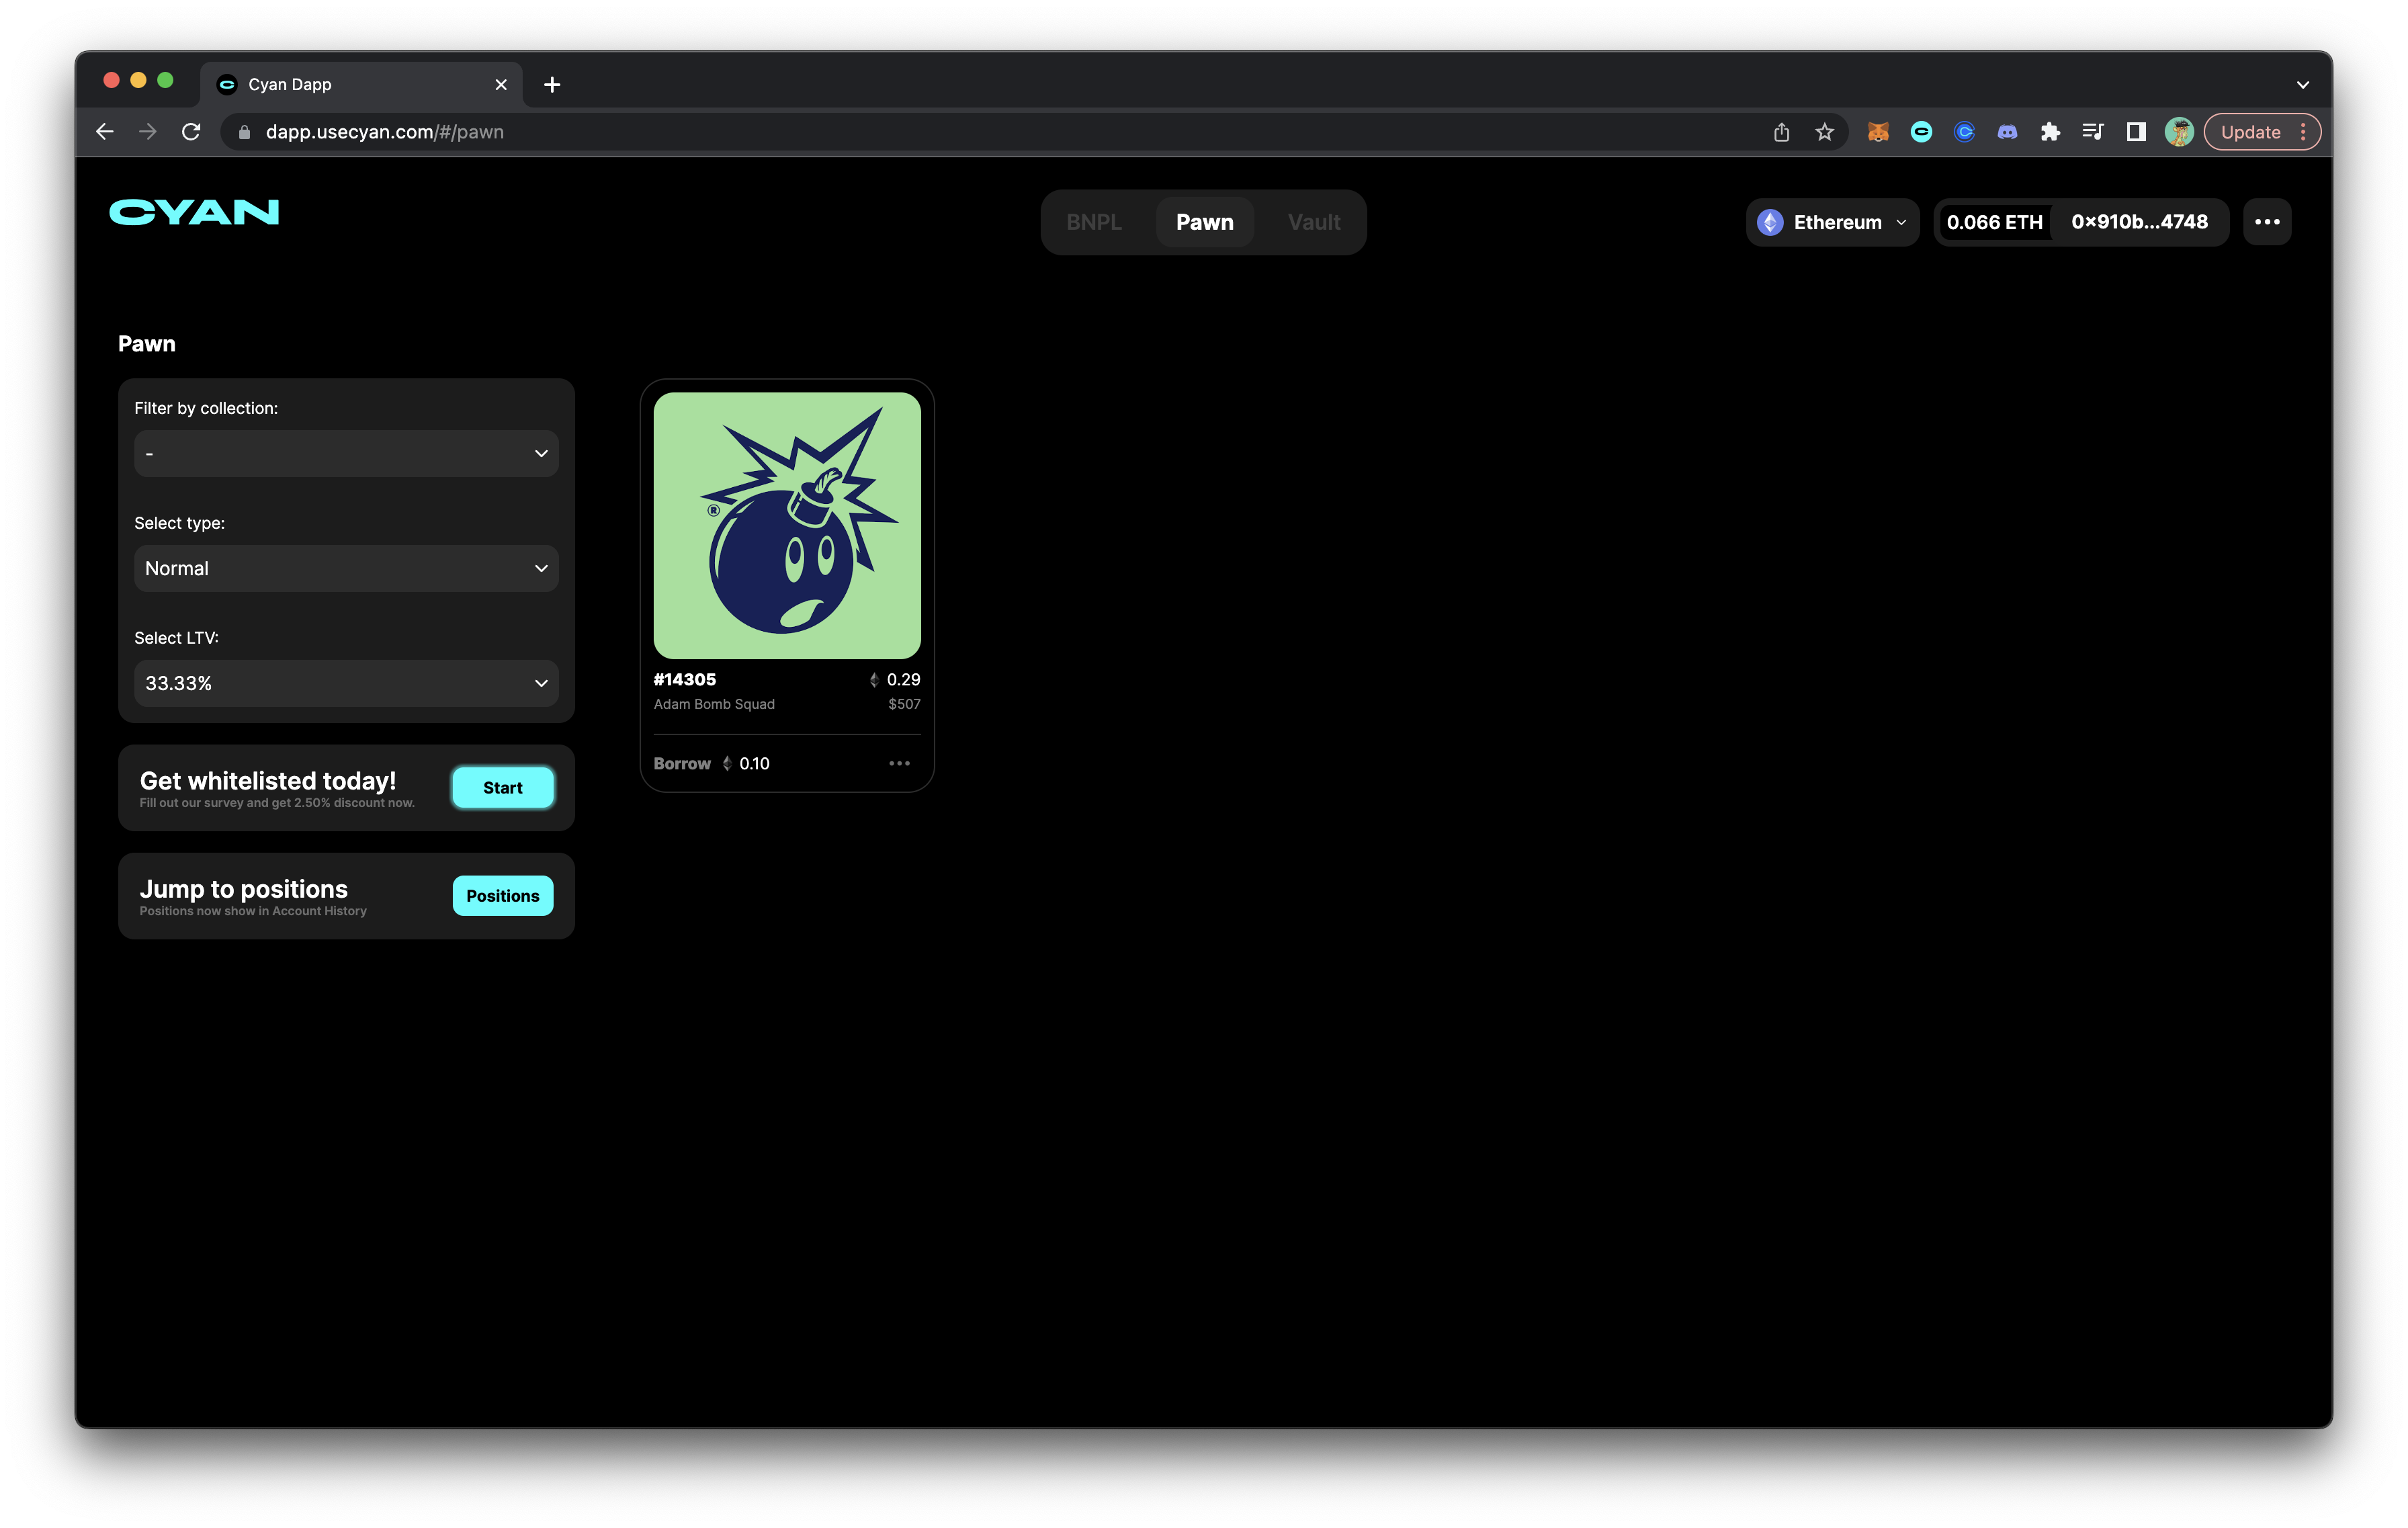Viewport: 2408px width, 1528px height.
Task: Click the Discord extension icon
Action: pos(2007,132)
